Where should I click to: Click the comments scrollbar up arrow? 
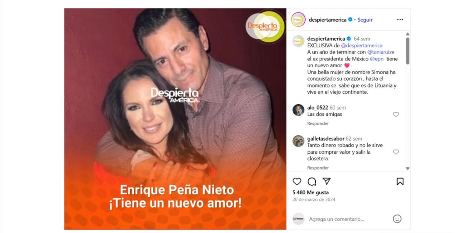point(408,34)
